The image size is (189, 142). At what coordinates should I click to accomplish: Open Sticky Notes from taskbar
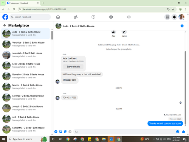[89, 139]
